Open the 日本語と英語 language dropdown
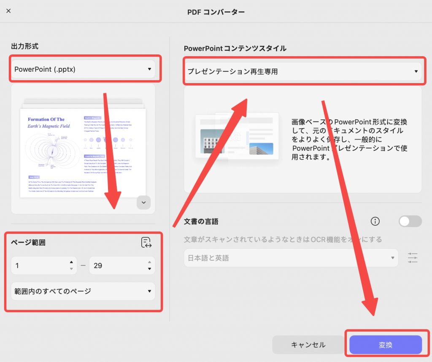432x362 pixels. tap(291, 258)
